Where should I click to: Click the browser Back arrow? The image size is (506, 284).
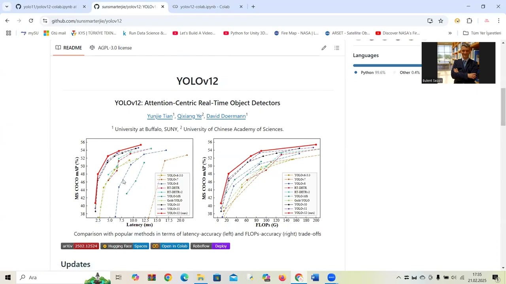click(x=7, y=21)
